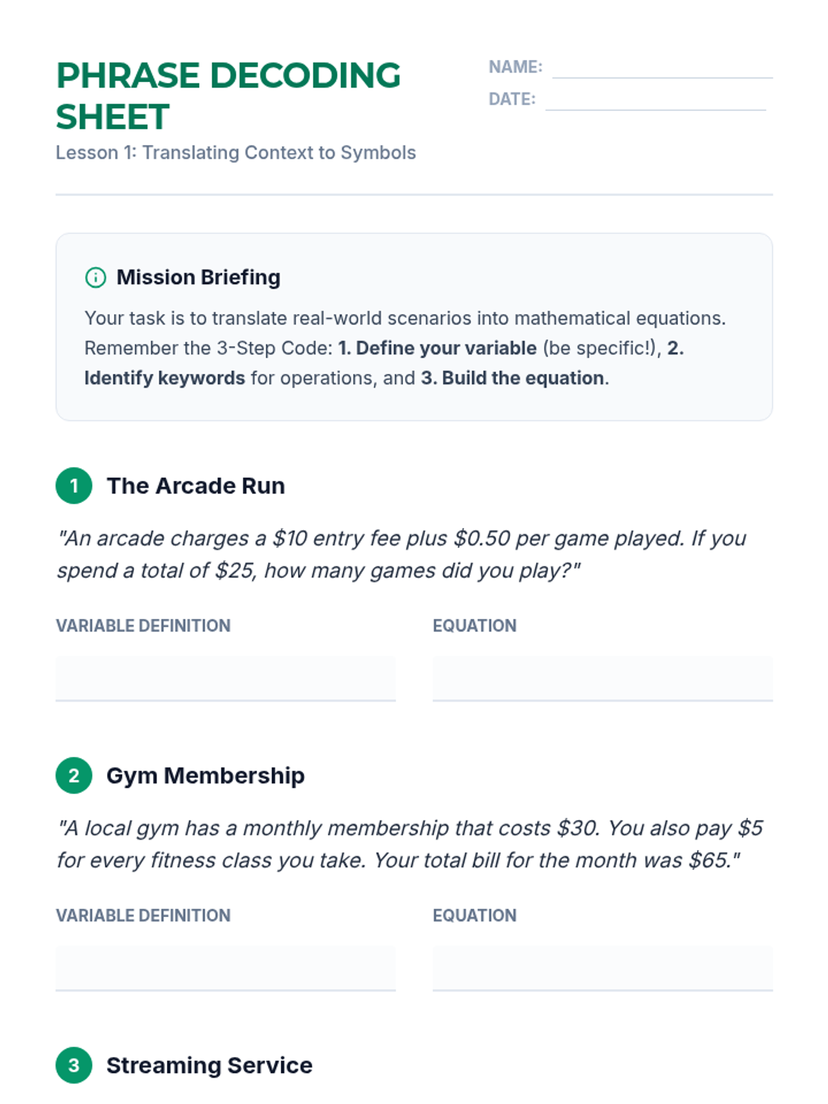Focus Gym Membership variable definition field

coord(226,968)
